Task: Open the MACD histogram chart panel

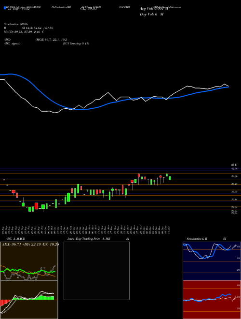Action: click(x=29, y=300)
